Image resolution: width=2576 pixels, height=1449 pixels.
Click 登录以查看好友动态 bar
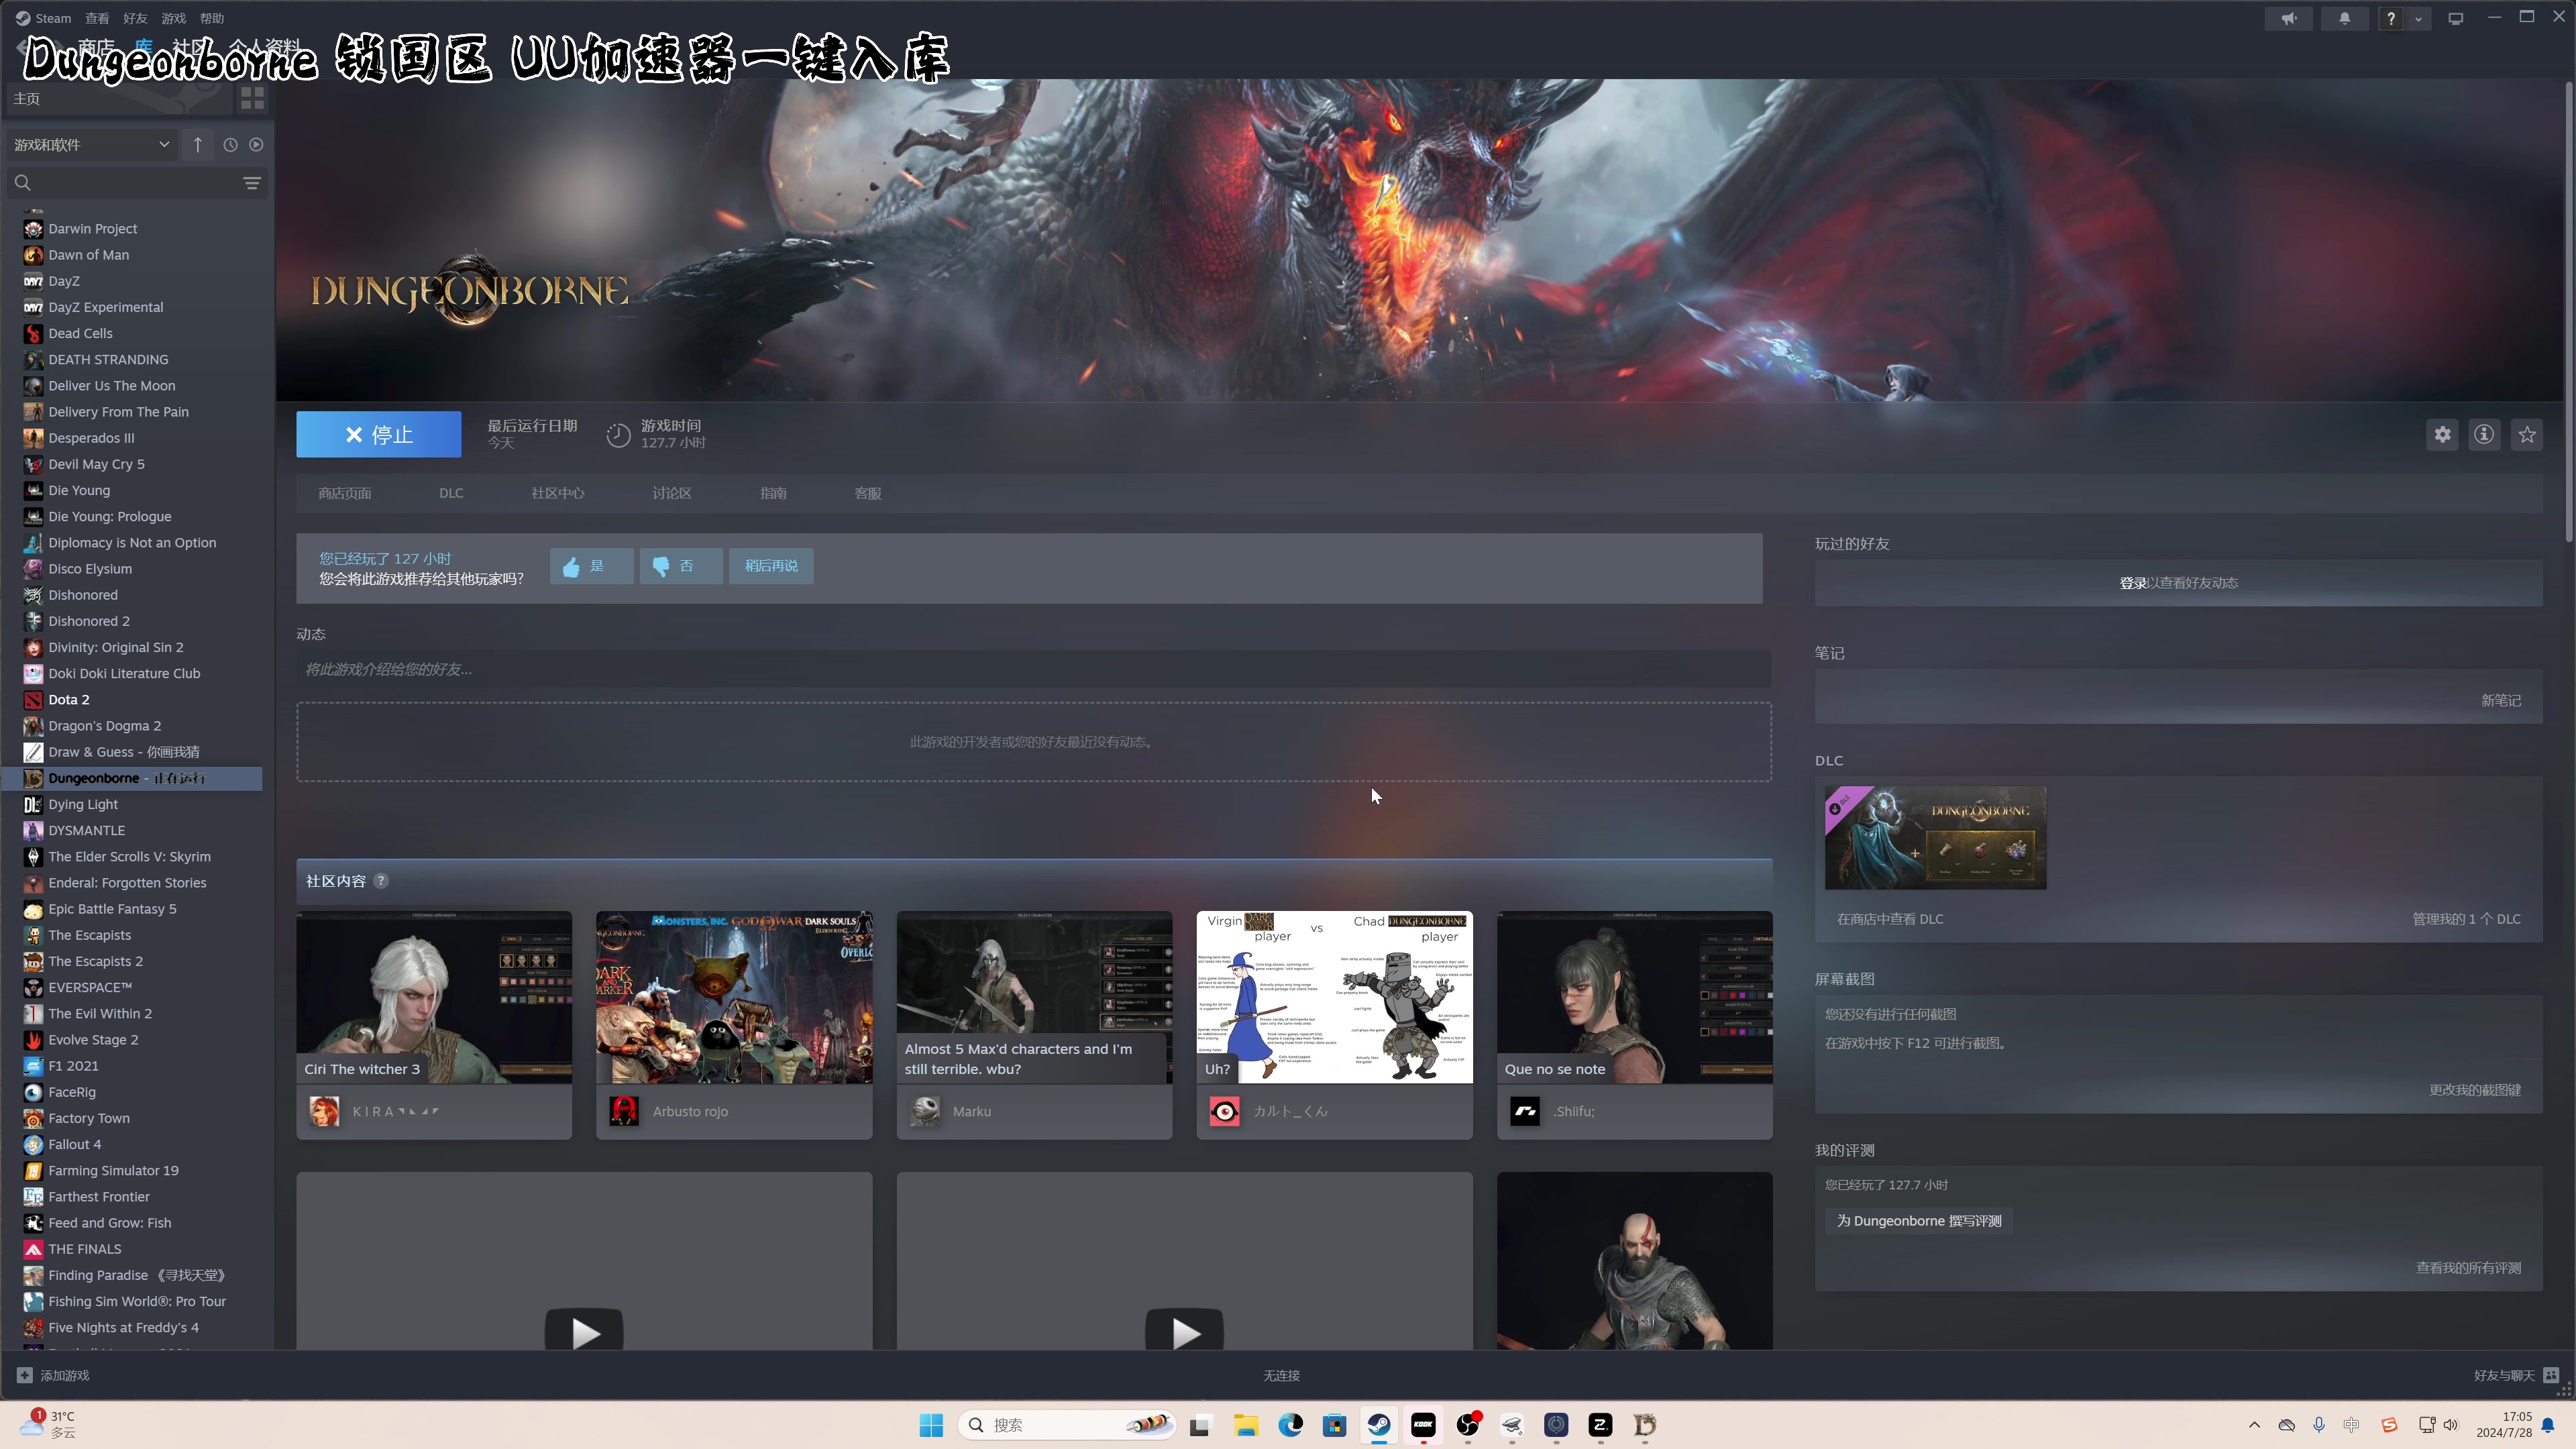[x=2178, y=583]
